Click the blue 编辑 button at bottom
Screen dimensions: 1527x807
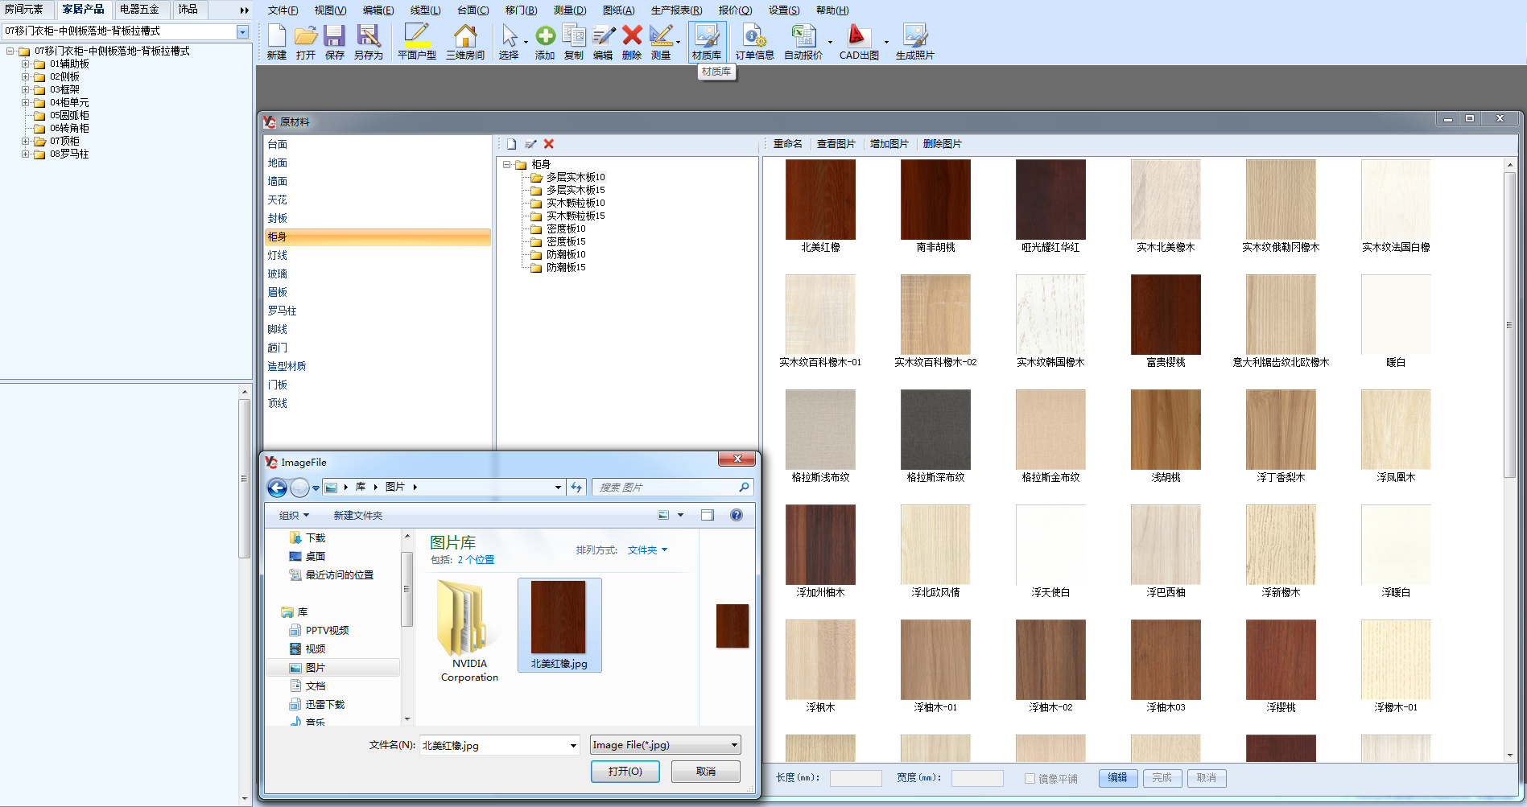click(x=1117, y=778)
